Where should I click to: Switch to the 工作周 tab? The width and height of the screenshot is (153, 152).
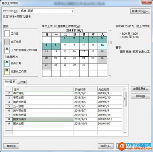pos(22,82)
